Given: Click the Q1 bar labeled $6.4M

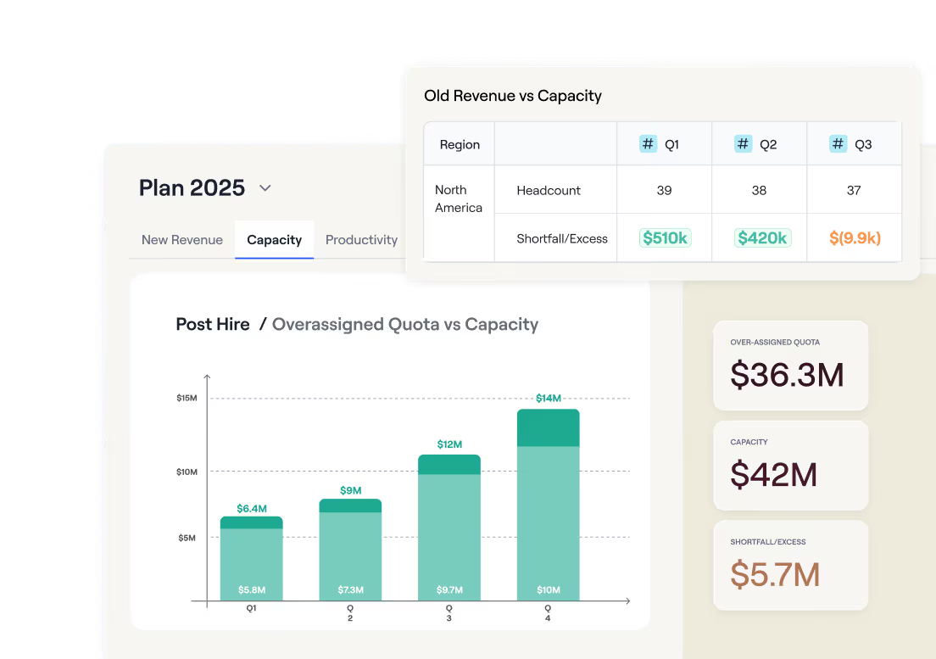Looking at the screenshot, I should [x=251, y=558].
